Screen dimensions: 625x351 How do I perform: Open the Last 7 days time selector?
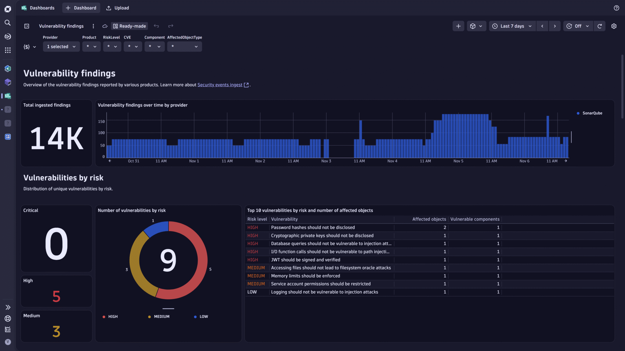point(512,26)
